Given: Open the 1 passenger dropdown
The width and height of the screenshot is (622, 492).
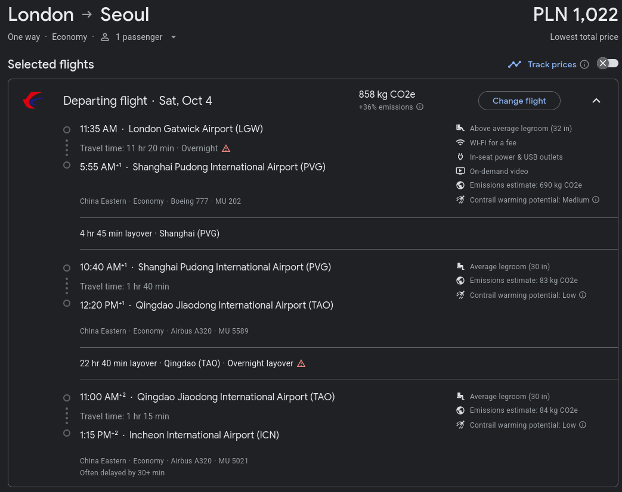Looking at the screenshot, I should (138, 37).
